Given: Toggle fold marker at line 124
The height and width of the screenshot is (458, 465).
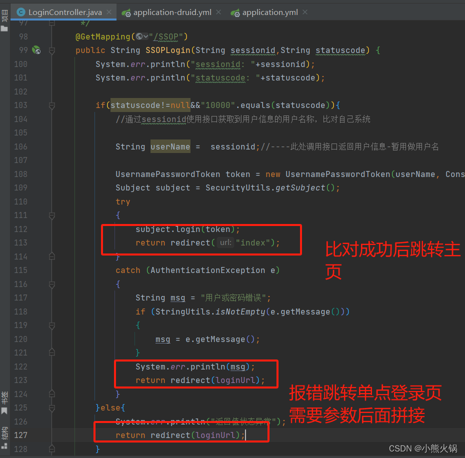Looking at the screenshot, I should click(52, 394).
